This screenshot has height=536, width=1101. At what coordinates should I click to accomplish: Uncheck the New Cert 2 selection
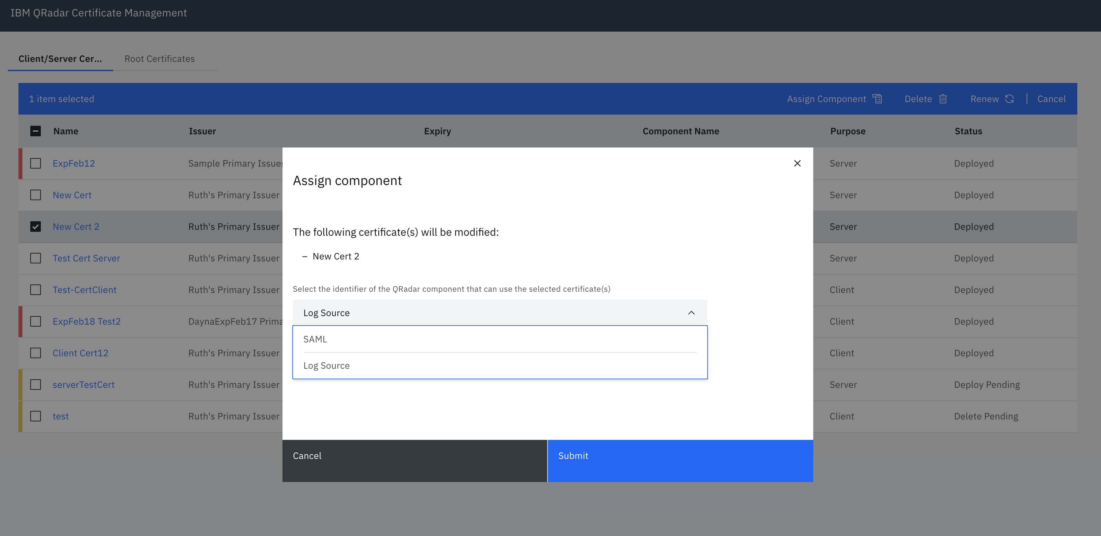36,227
